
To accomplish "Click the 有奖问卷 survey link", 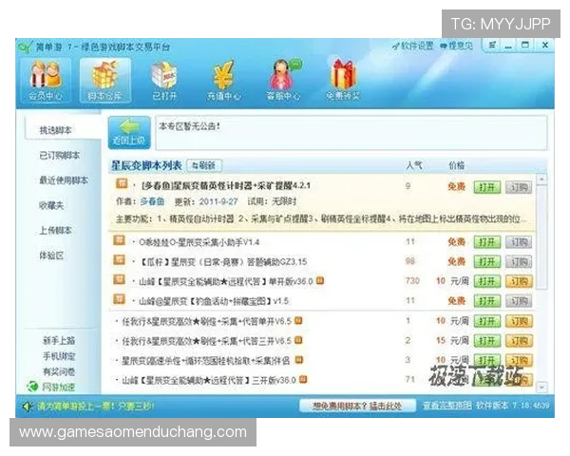I will click(59, 371).
